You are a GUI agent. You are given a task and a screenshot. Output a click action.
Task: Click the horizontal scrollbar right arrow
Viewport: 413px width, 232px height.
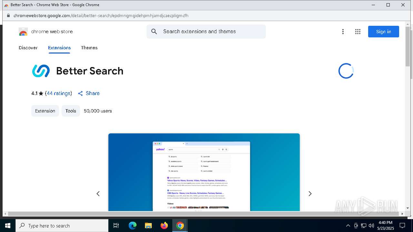pyautogui.click(x=402, y=214)
